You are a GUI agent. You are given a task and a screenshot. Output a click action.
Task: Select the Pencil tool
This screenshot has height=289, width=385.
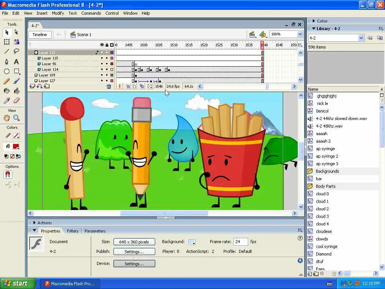tap(7, 81)
